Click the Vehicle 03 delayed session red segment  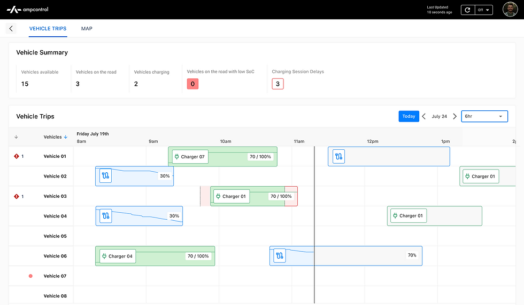coord(291,196)
